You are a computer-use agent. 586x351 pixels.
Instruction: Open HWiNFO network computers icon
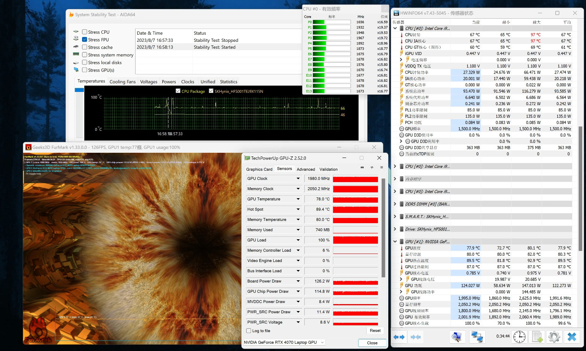[477, 337]
